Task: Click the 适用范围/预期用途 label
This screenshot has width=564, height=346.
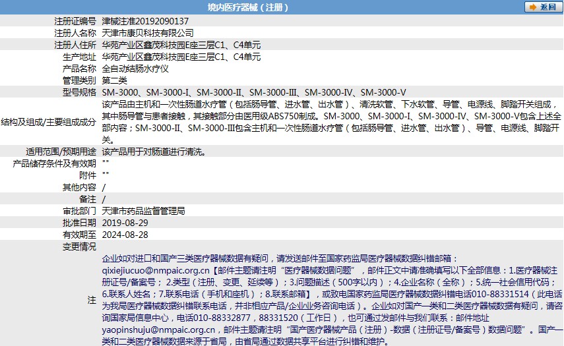Action: pyautogui.click(x=61, y=152)
